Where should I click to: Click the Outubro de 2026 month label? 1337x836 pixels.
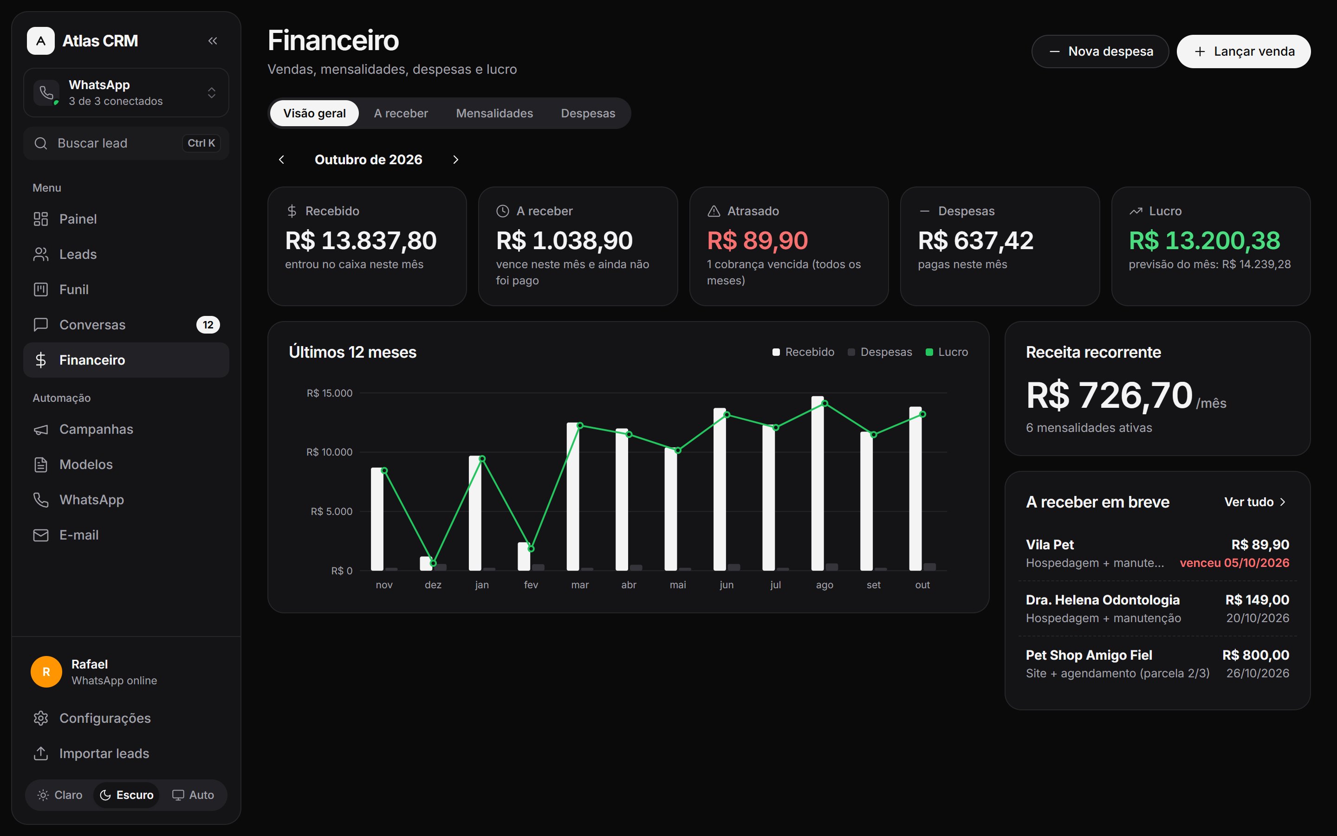pyautogui.click(x=369, y=160)
